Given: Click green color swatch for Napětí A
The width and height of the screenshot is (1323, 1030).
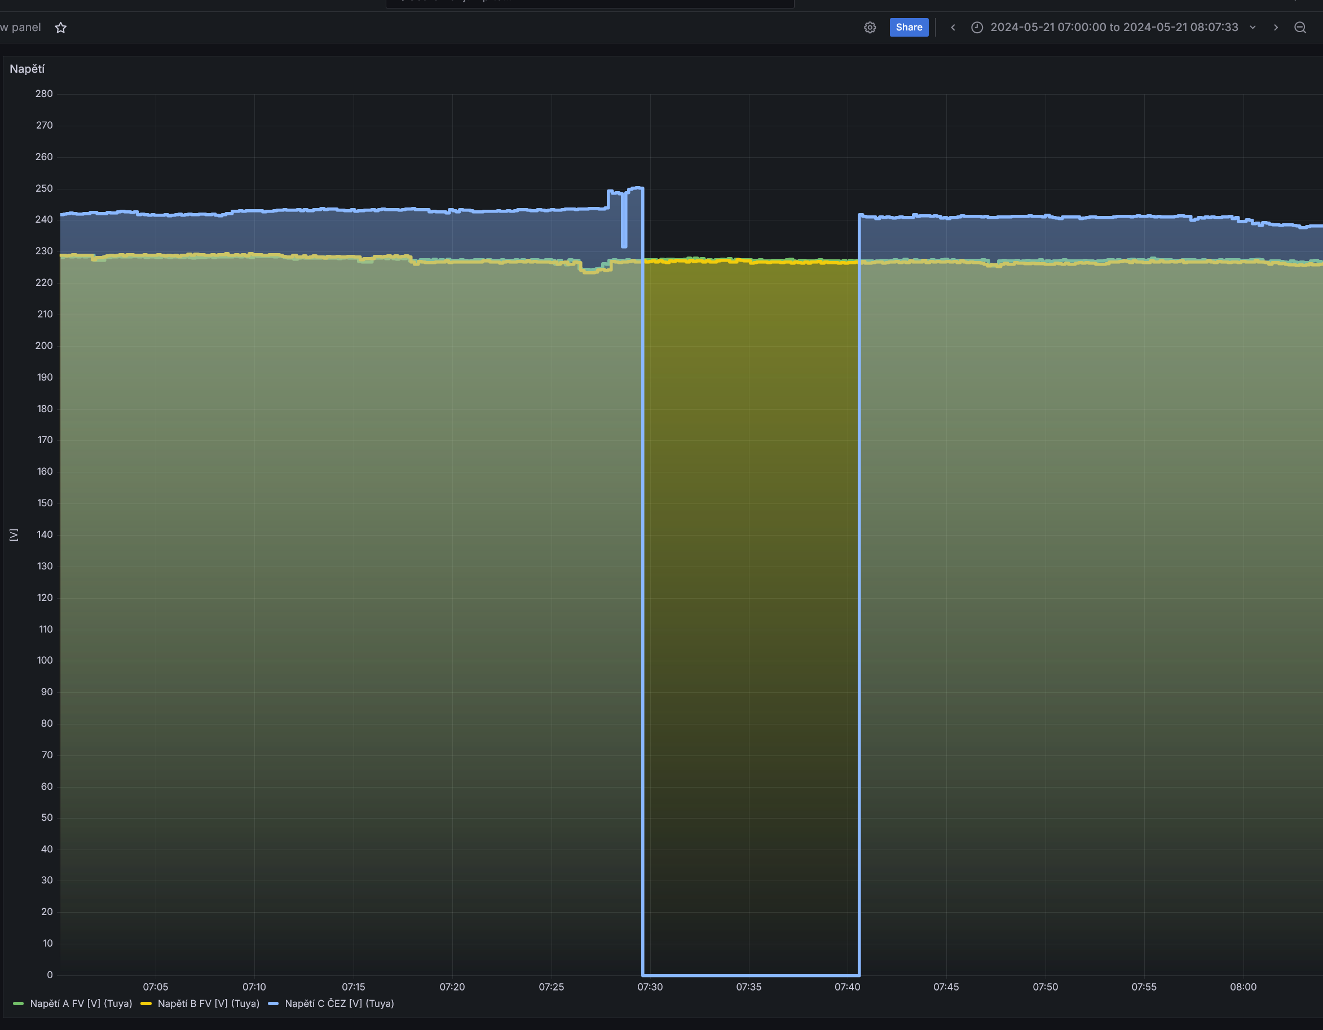Looking at the screenshot, I should coord(18,1004).
